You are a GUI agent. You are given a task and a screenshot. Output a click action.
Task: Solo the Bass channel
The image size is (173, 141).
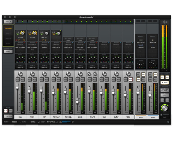coord(102,79)
